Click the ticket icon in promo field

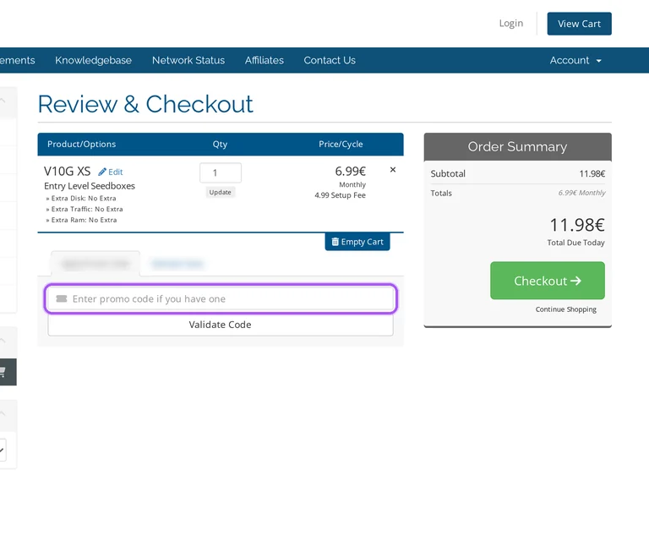click(x=62, y=298)
